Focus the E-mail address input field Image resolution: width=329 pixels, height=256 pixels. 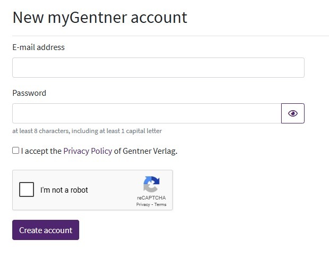point(158,68)
